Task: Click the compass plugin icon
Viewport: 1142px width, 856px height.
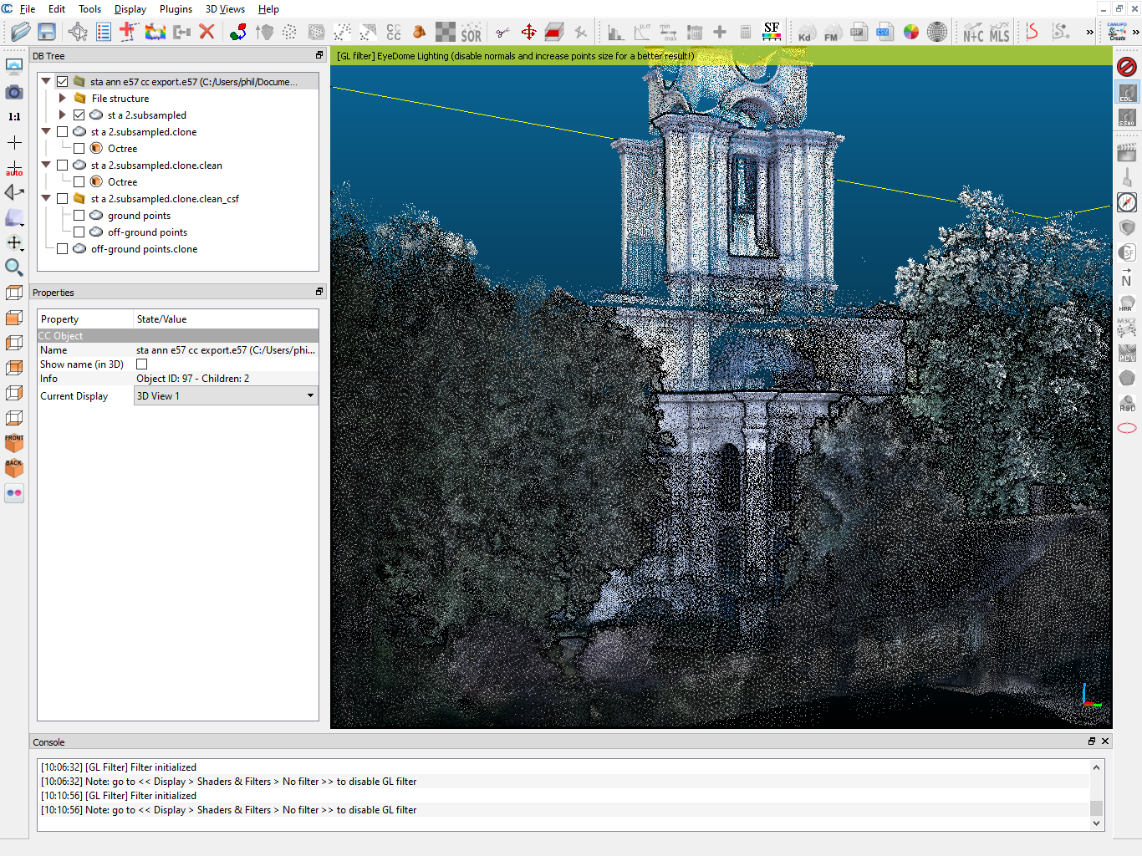Action: (1127, 202)
